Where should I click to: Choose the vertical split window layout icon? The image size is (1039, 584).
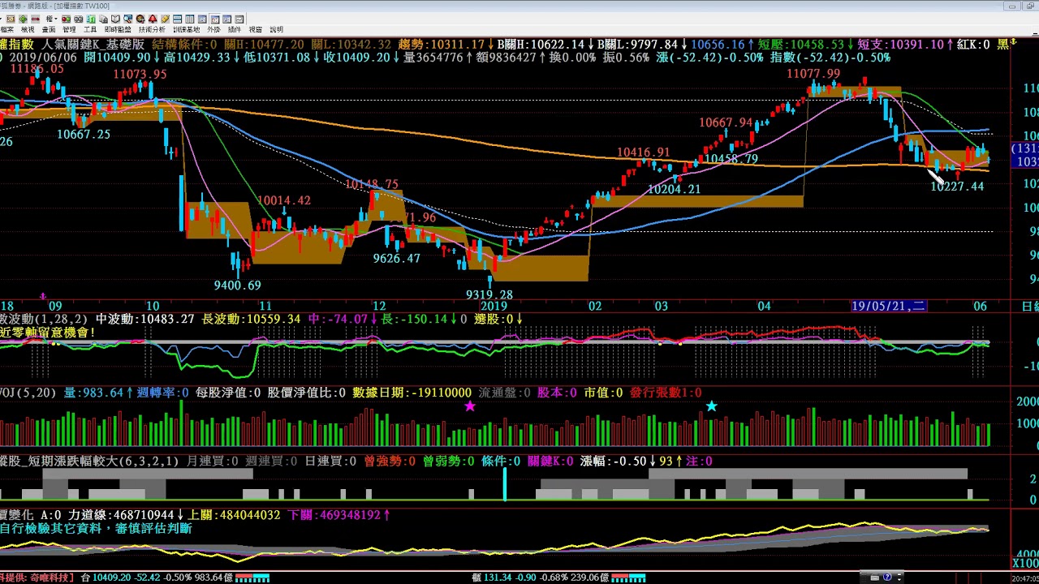pos(189,19)
